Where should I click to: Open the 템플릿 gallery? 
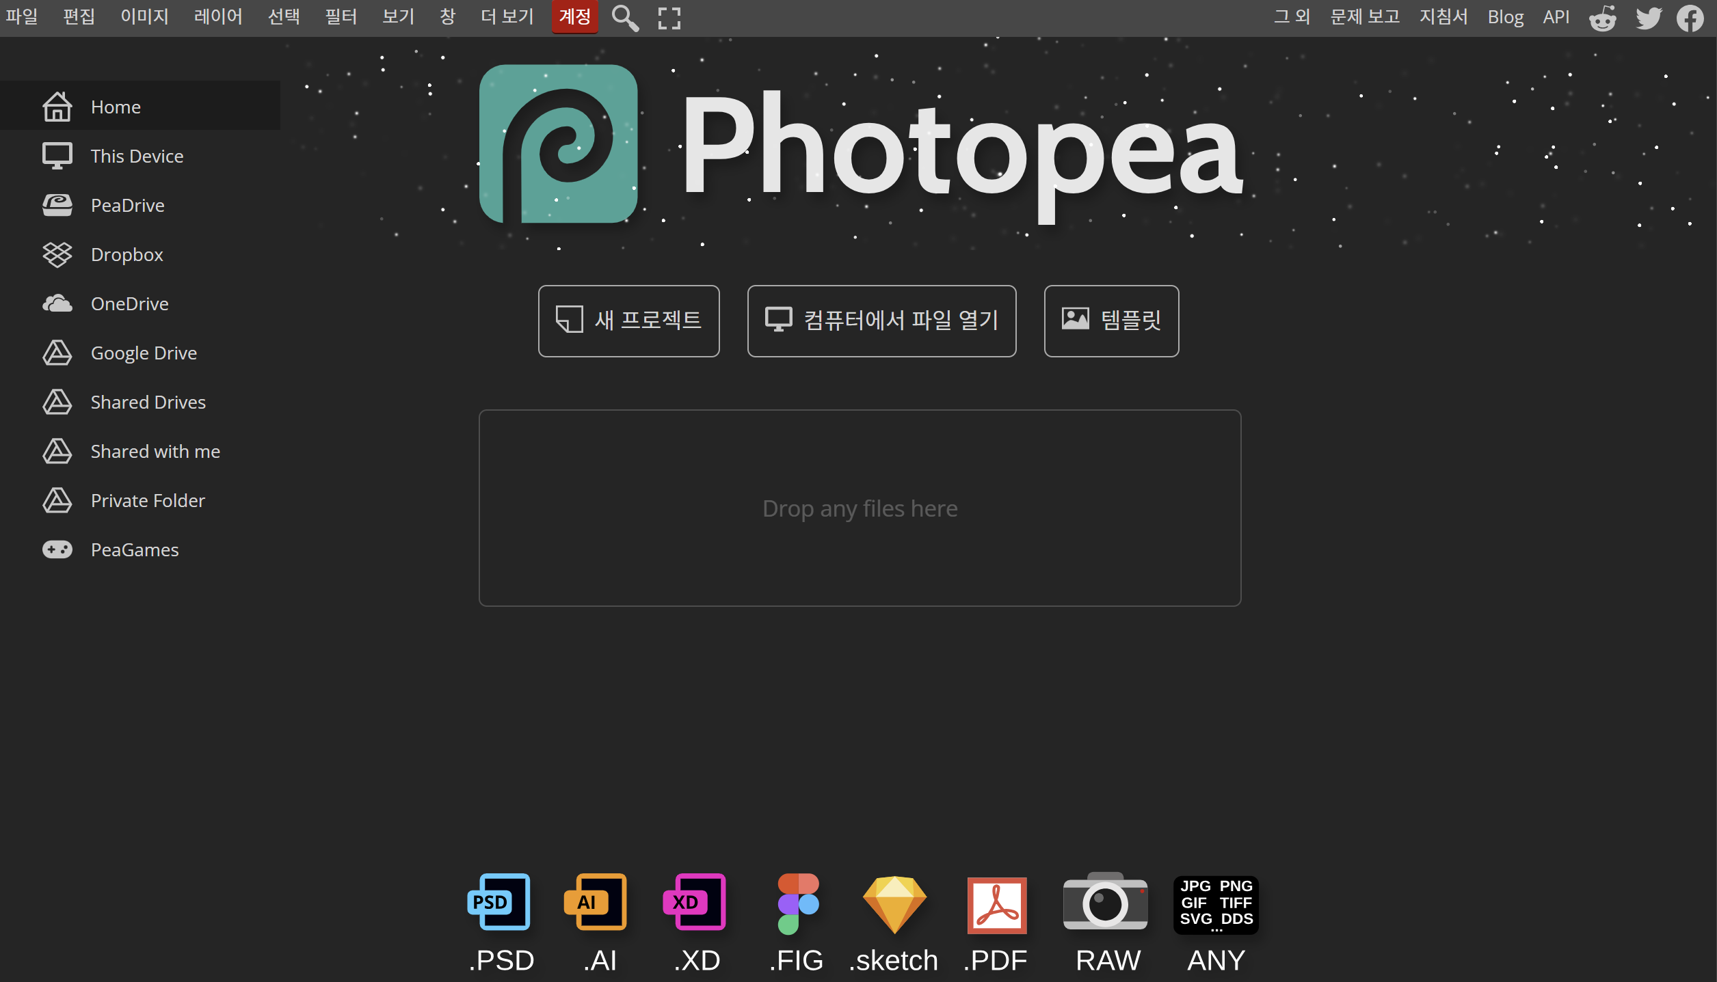(1110, 320)
